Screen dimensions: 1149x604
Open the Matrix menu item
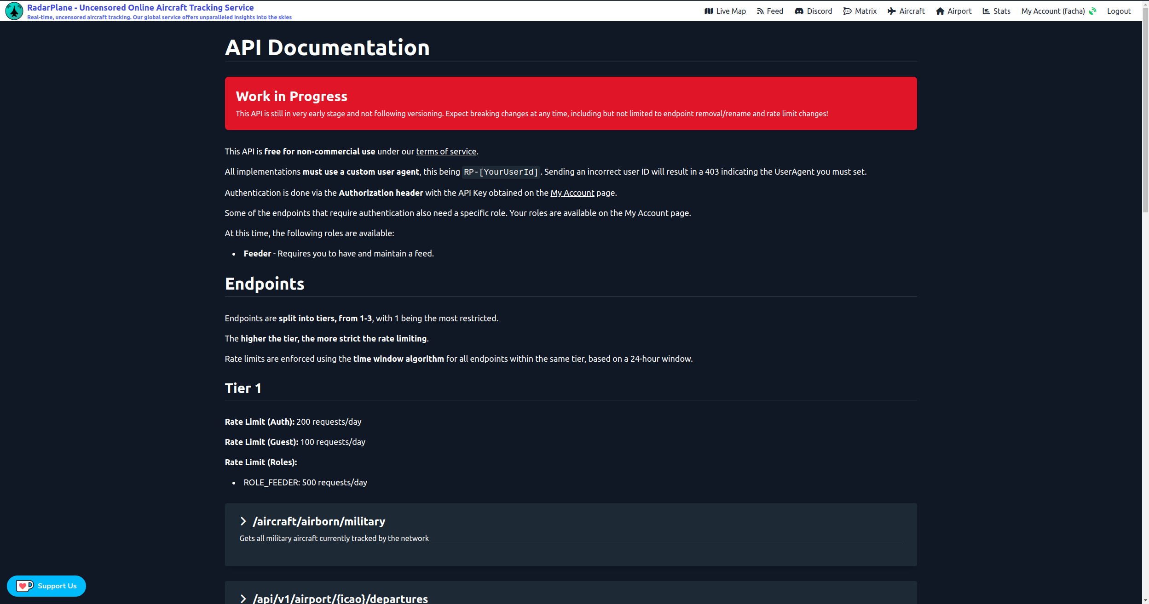tap(860, 11)
